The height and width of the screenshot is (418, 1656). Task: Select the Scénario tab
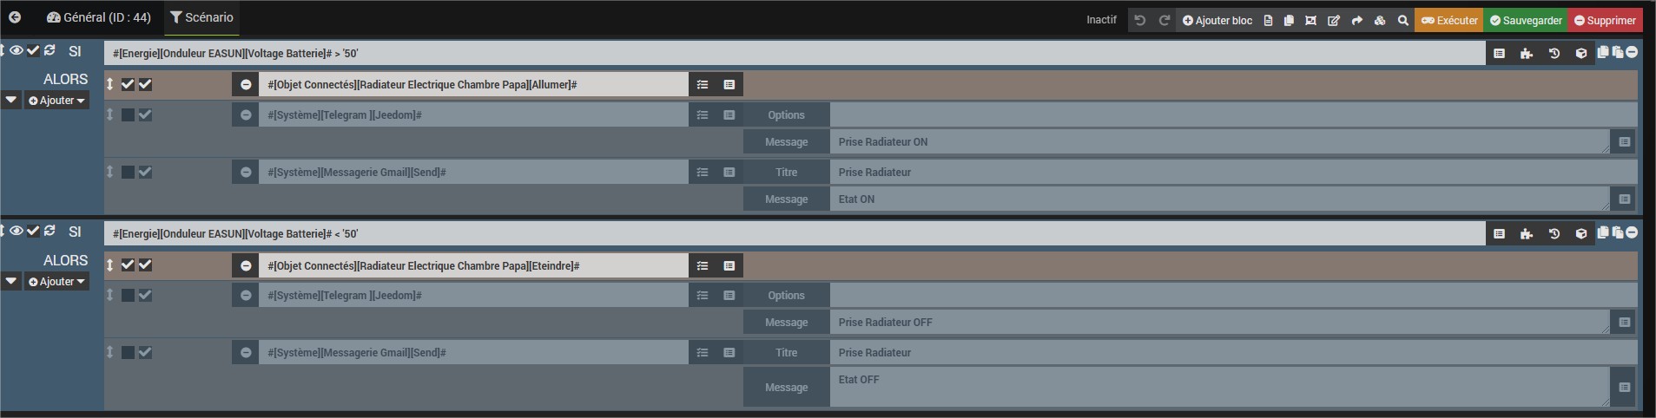201,17
